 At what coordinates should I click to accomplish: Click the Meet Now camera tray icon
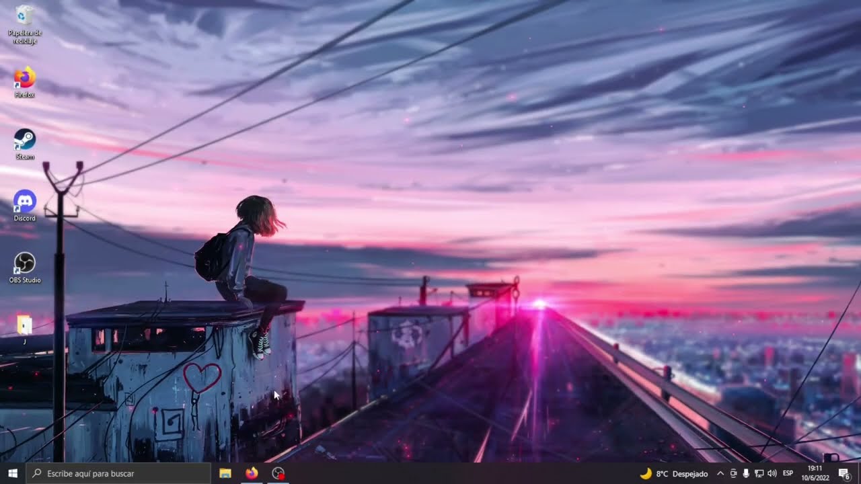point(733,473)
